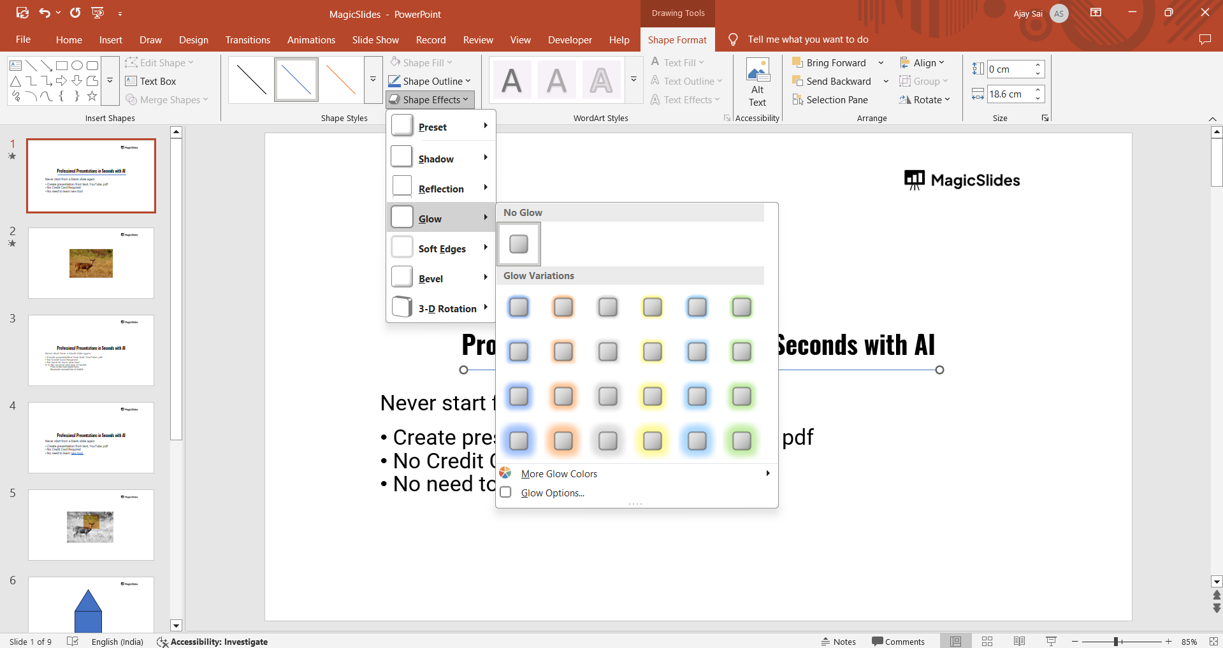Image resolution: width=1223 pixels, height=648 pixels.
Task: Expand the Align dropdown
Action: [x=922, y=63]
